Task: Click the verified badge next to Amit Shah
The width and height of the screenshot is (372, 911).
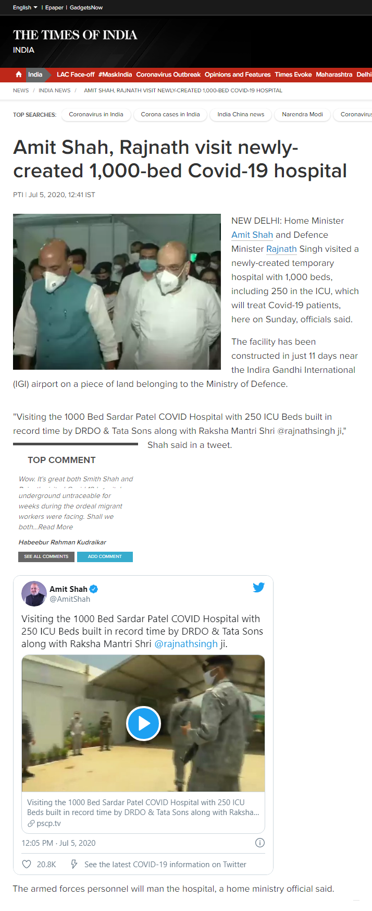Action: coord(94,589)
